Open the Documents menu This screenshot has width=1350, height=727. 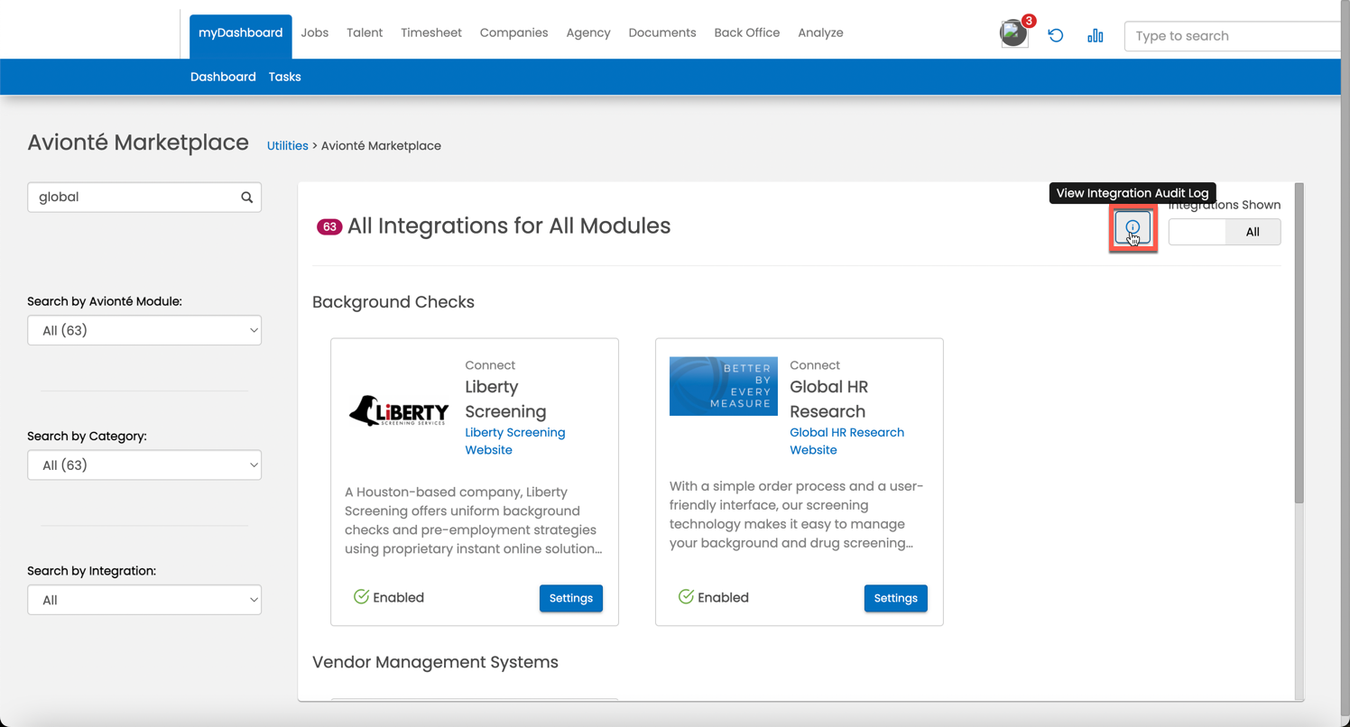(662, 32)
